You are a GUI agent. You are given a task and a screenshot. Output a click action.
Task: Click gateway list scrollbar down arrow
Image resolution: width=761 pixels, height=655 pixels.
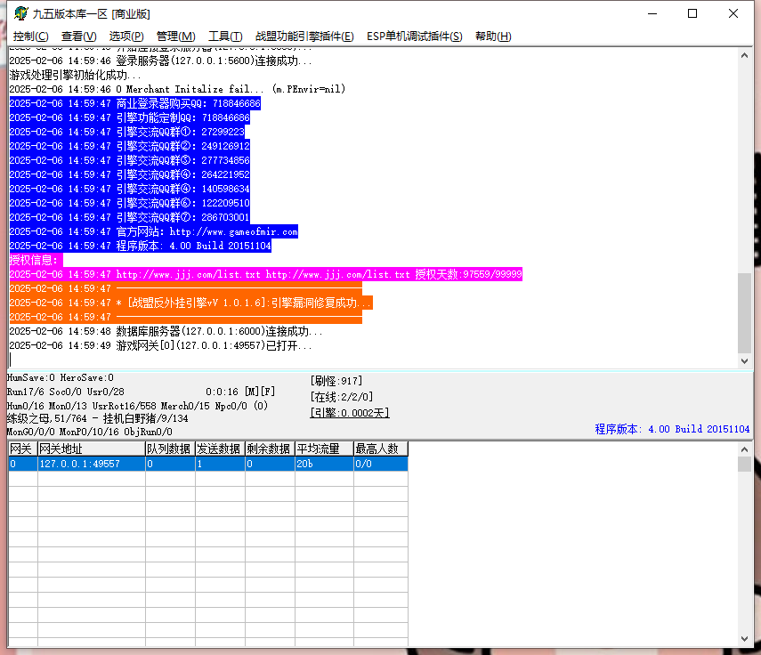[x=744, y=639]
